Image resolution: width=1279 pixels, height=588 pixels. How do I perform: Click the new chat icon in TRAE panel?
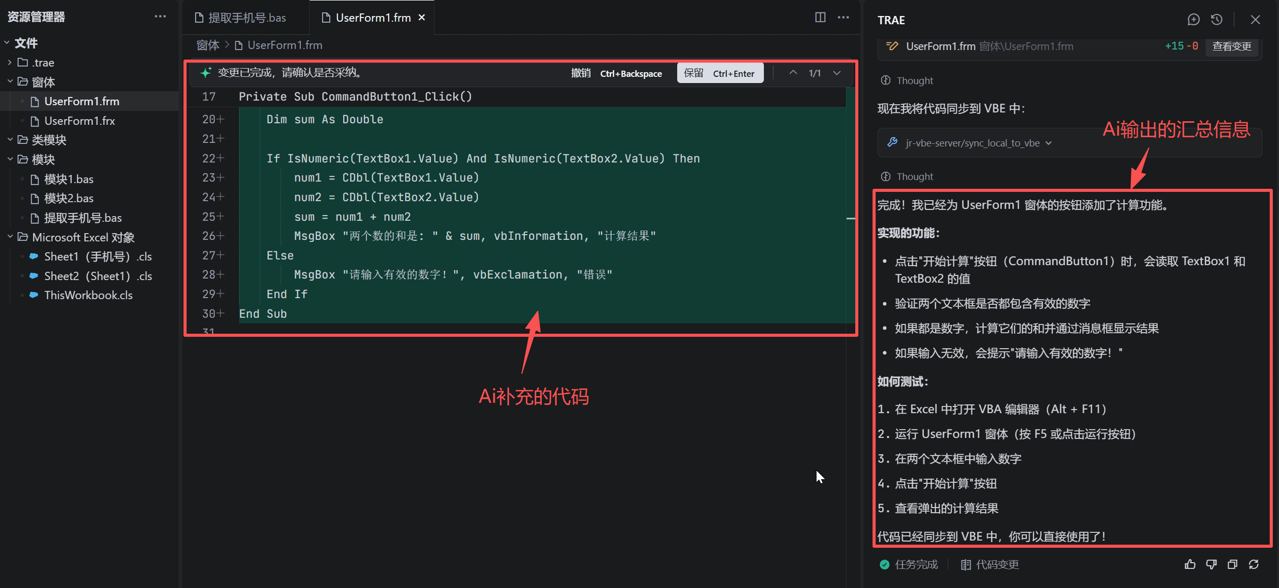(1193, 20)
